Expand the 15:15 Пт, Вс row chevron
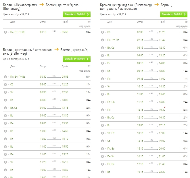Image resolution: width=190 pixels, height=178 pixels. [105, 149]
